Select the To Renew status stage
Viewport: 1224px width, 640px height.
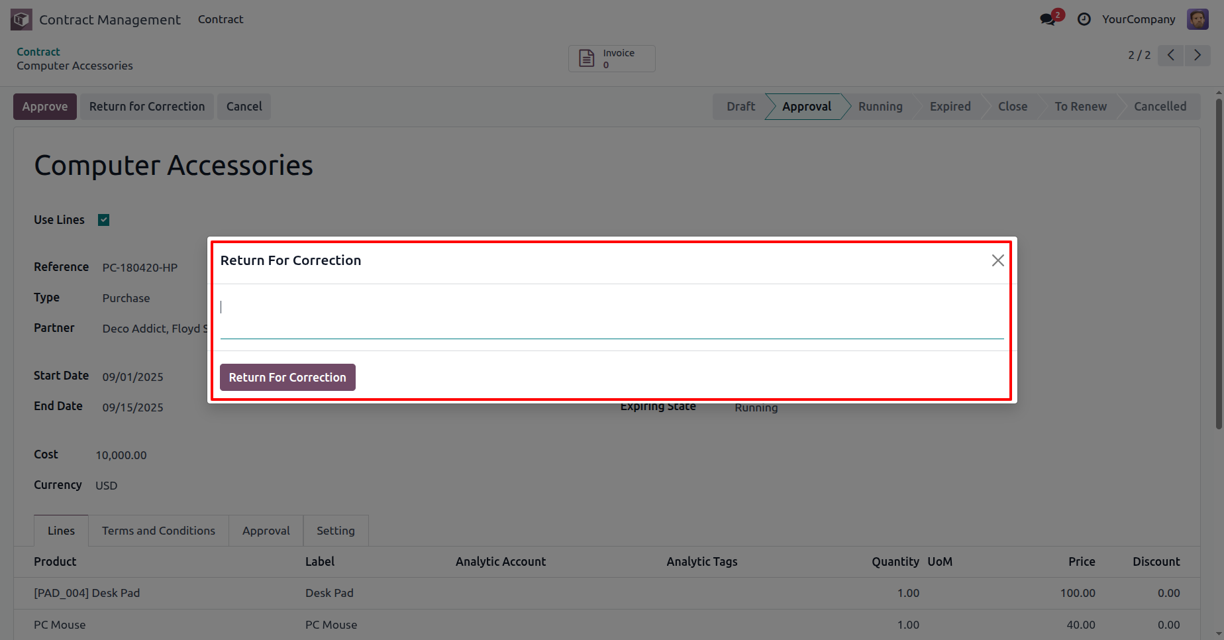(x=1080, y=107)
